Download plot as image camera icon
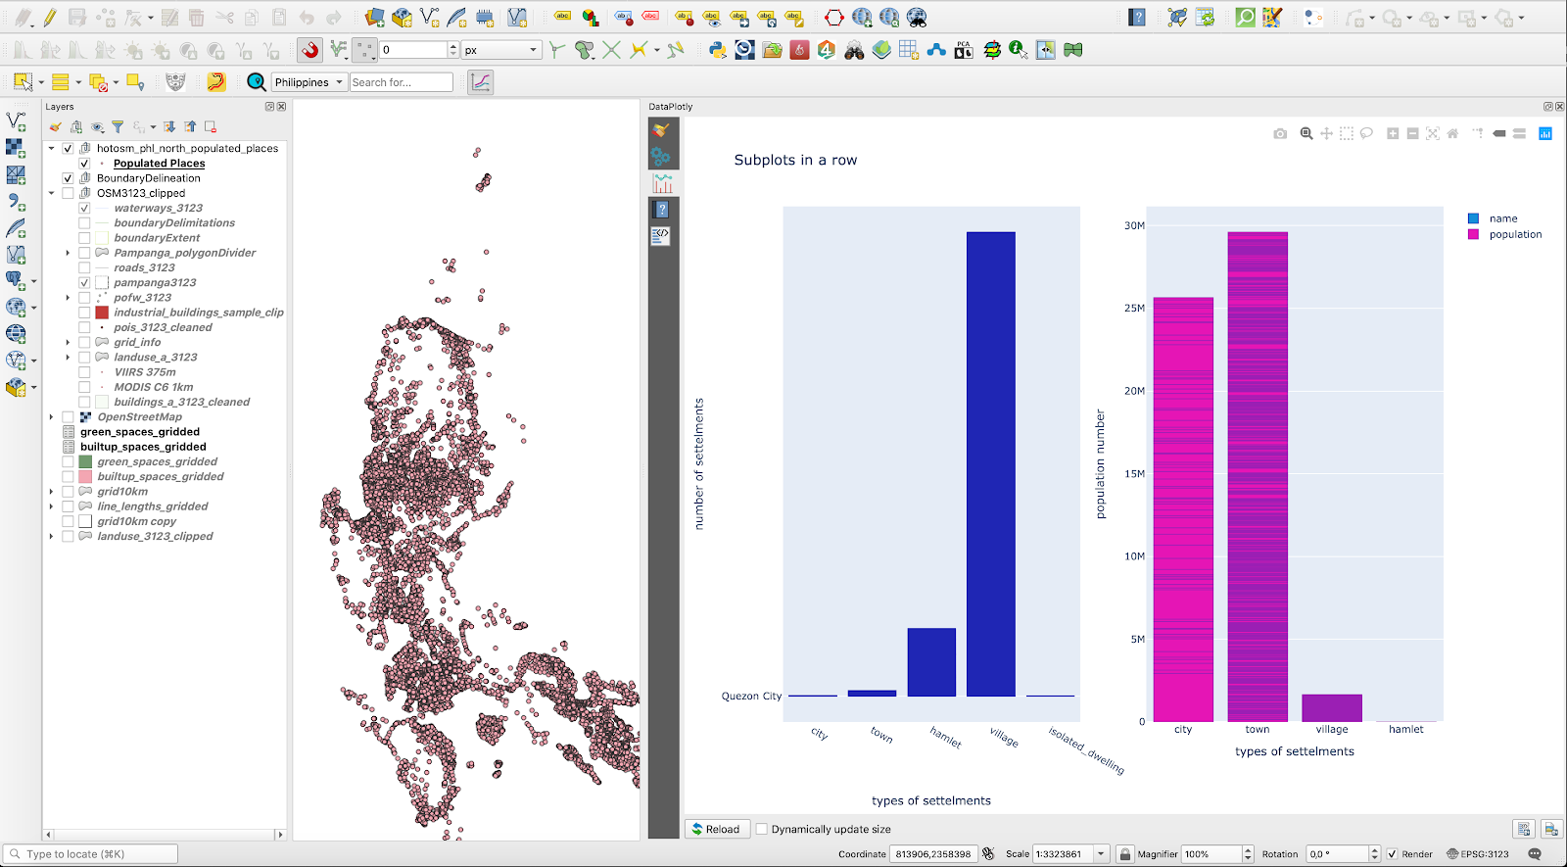The width and height of the screenshot is (1567, 867). [x=1280, y=134]
